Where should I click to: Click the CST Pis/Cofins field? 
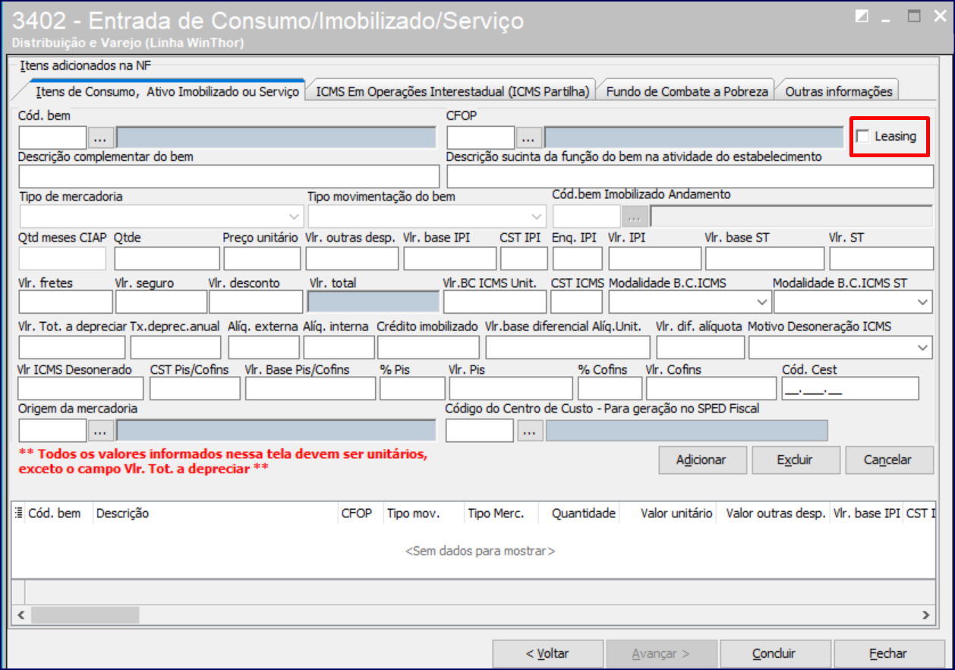195,388
